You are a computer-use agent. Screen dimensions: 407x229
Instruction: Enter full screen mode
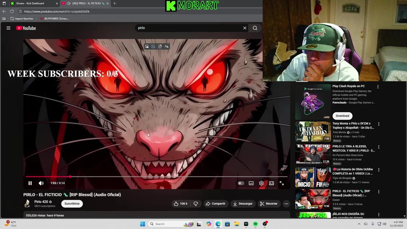pyautogui.click(x=282, y=183)
